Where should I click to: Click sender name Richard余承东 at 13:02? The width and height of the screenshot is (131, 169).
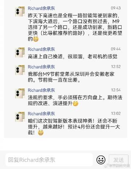coord(41,114)
